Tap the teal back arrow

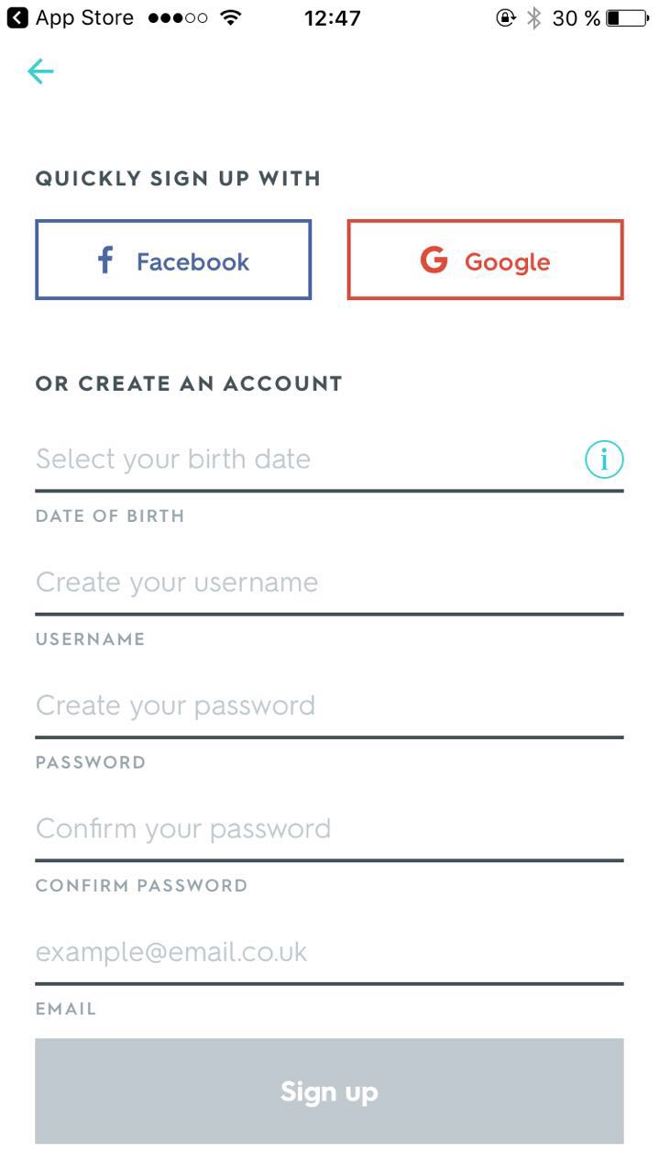point(41,72)
